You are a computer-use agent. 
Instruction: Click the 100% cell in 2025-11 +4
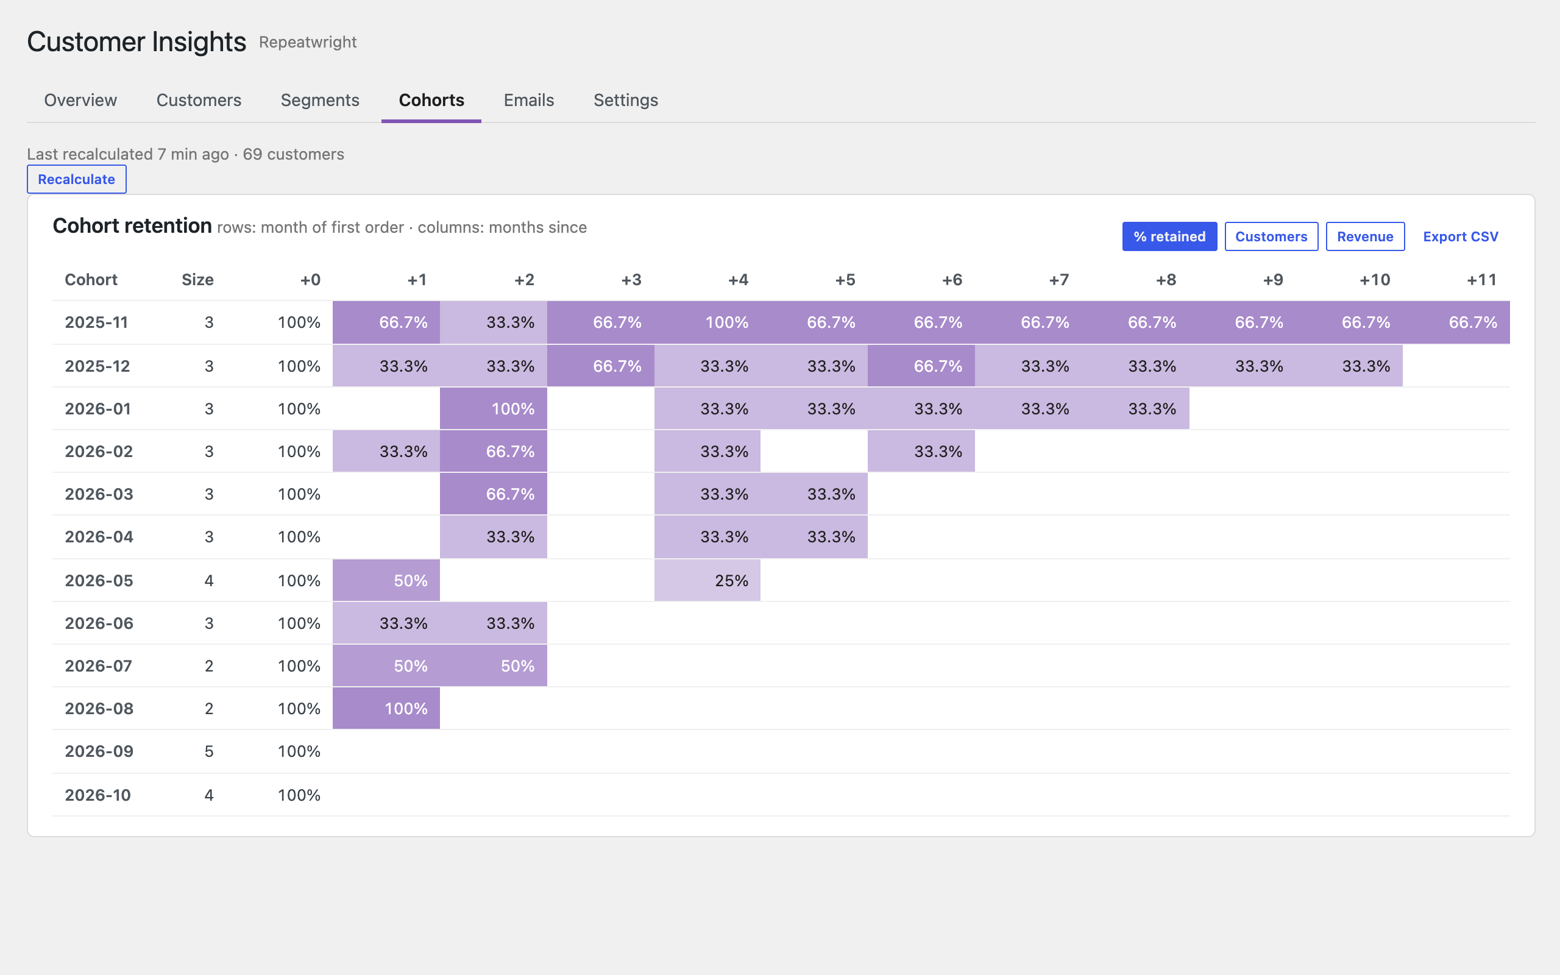click(x=707, y=322)
